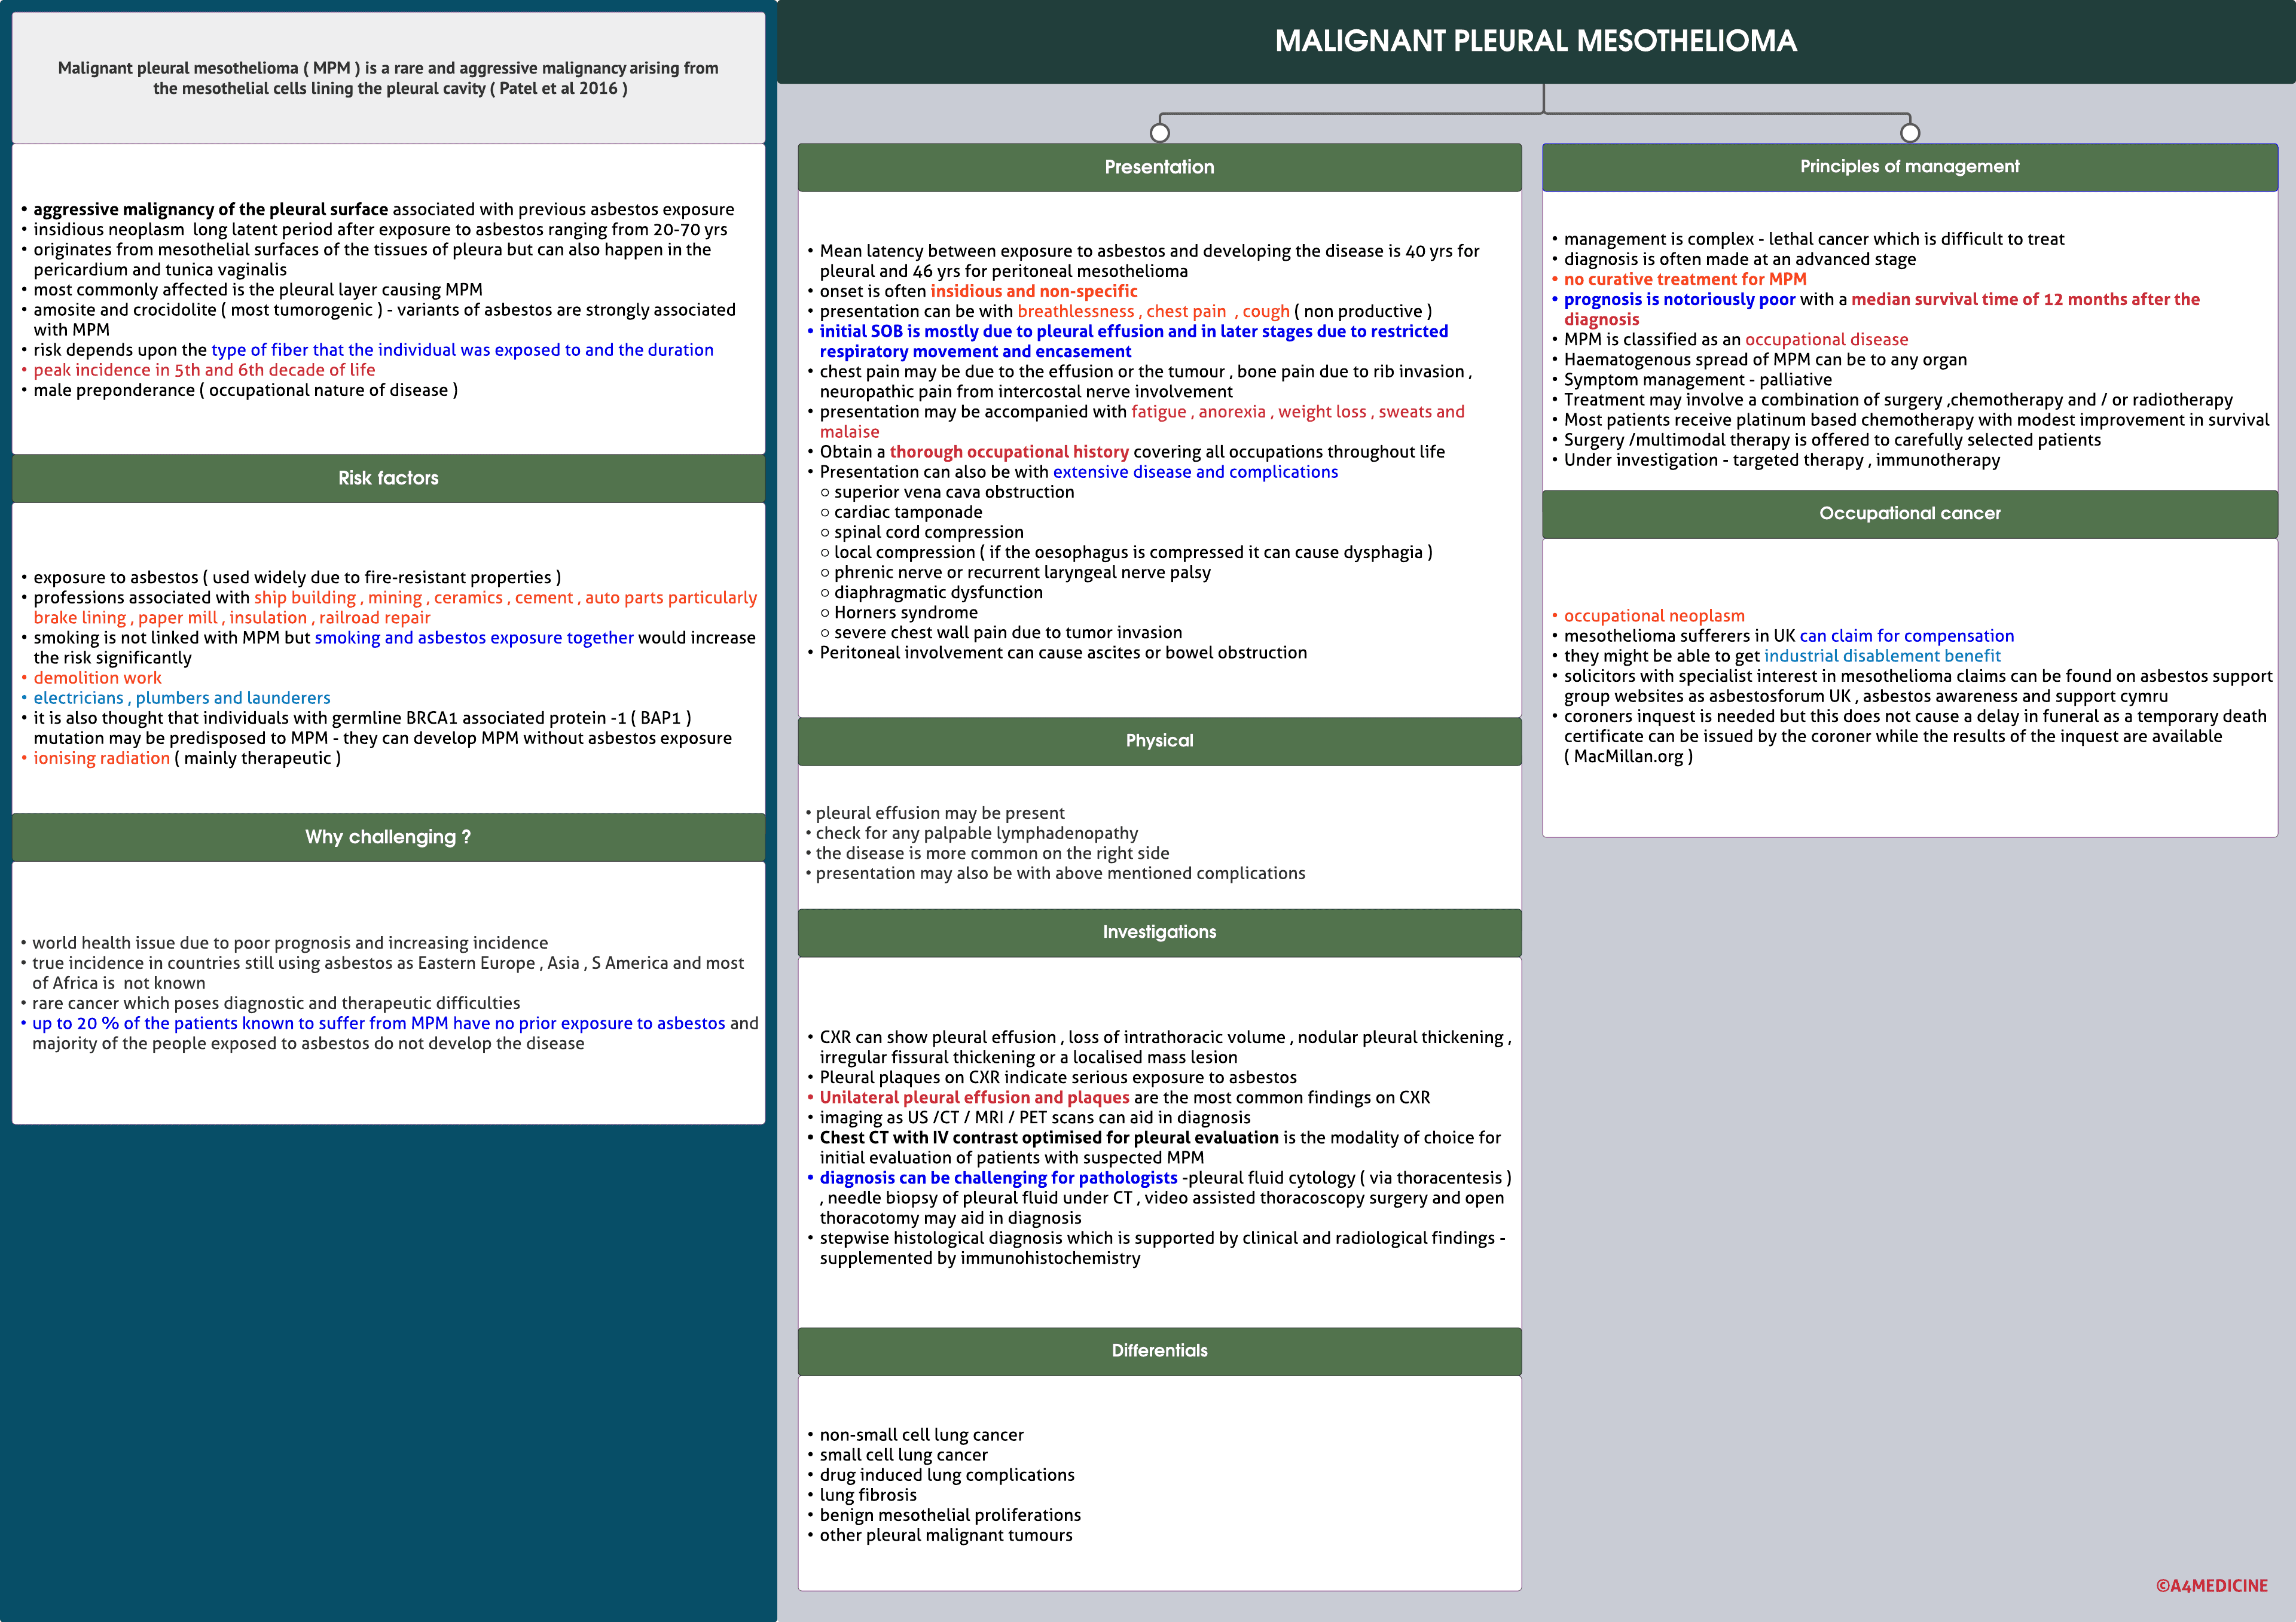Select the Presentation section header

click(1159, 167)
